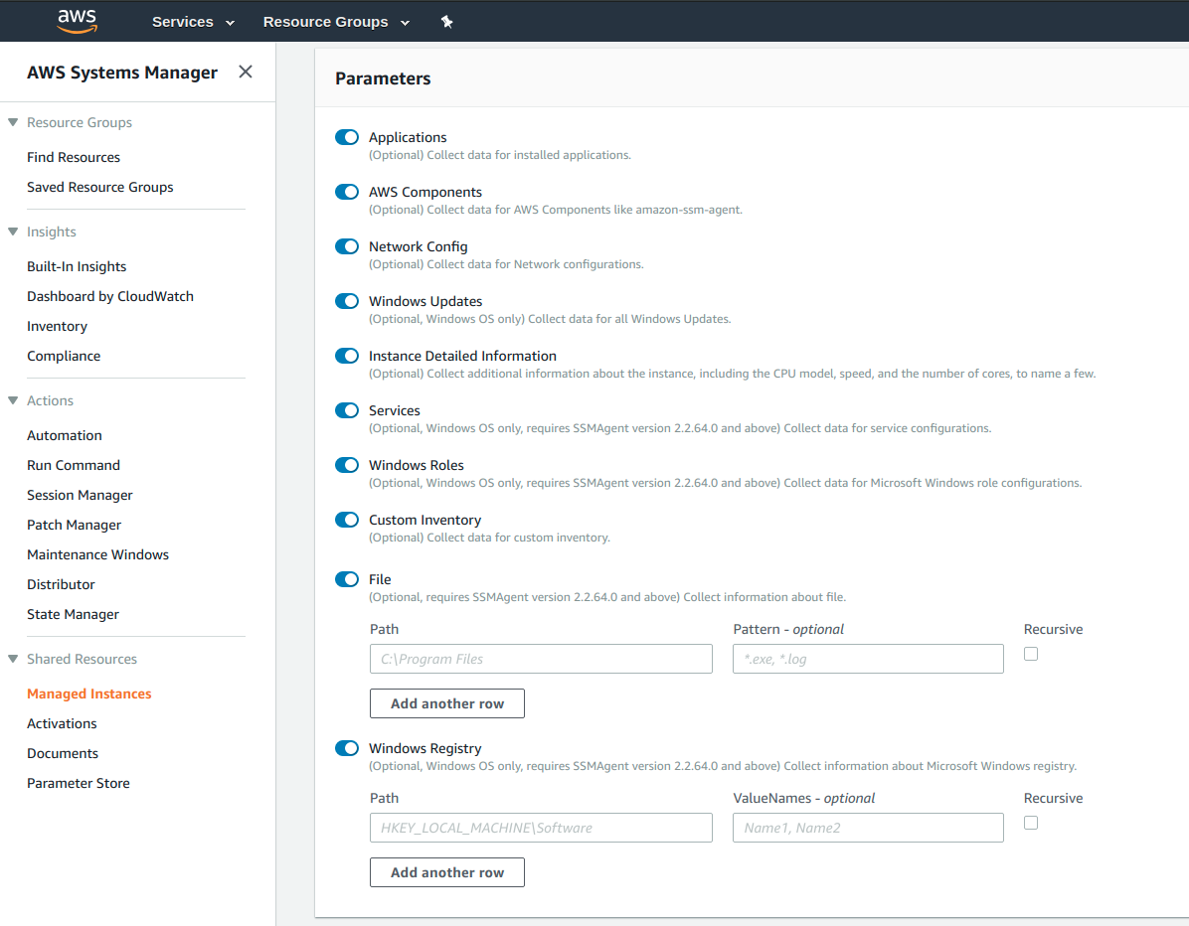
Task: Add another row under Windows Registry
Action: (446, 872)
